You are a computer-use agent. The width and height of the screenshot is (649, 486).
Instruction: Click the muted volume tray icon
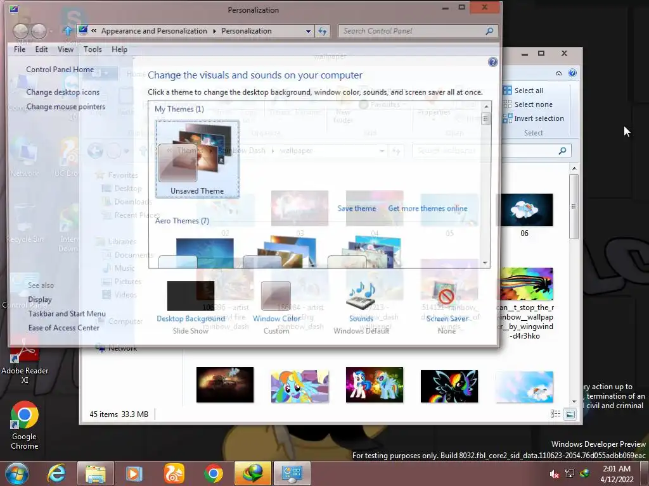coord(554,473)
